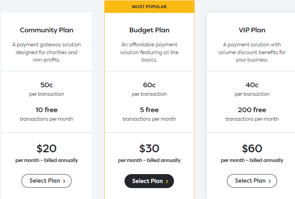Click the VIP Plan Select Plan button
This screenshot has height=199, width=295.
click(x=252, y=181)
